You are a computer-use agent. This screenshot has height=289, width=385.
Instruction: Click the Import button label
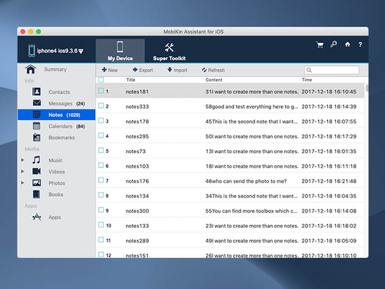tap(180, 70)
